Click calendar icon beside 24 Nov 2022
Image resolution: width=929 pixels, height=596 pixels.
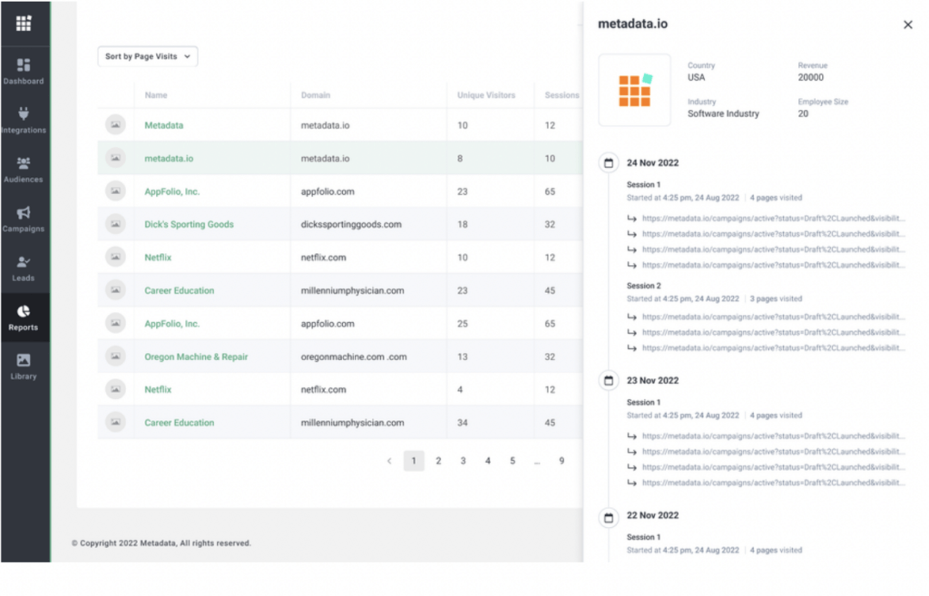click(609, 163)
